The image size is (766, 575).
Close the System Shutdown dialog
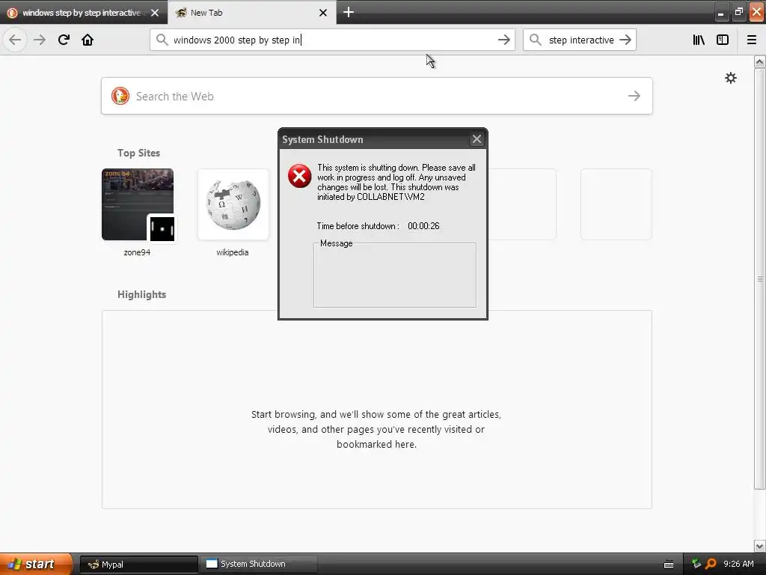477,139
